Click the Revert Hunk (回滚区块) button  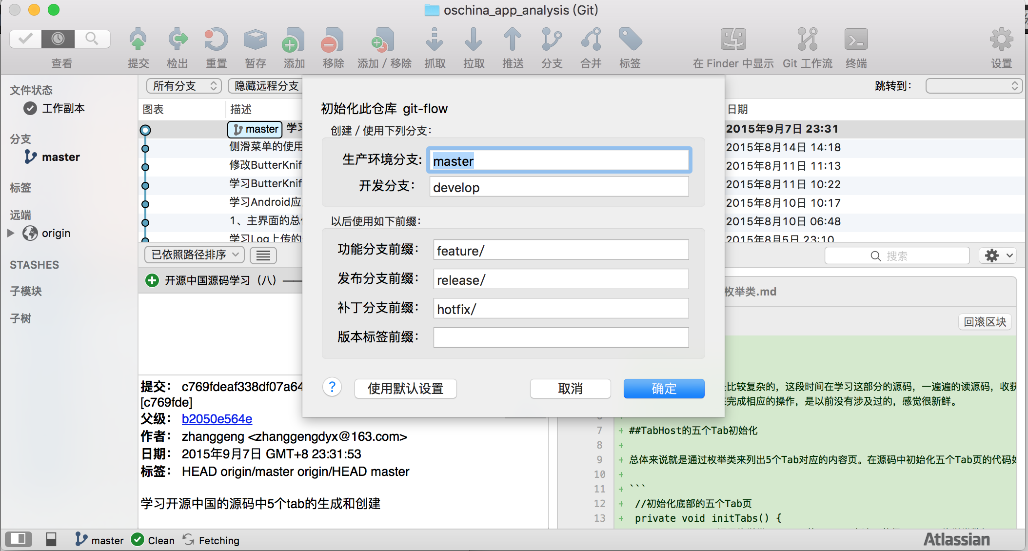(x=985, y=322)
